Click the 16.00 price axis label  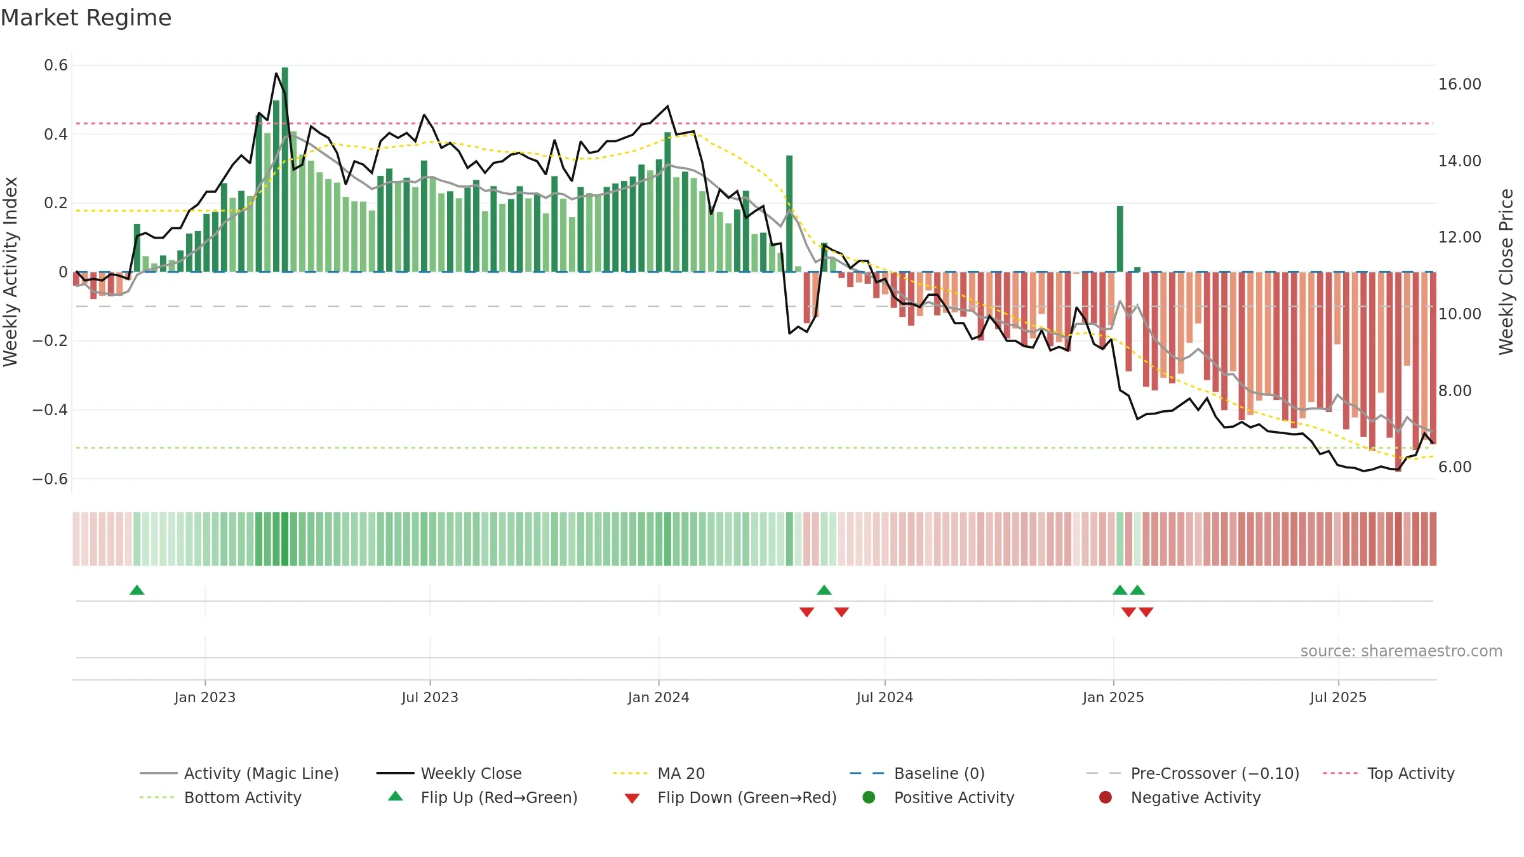tap(1459, 84)
